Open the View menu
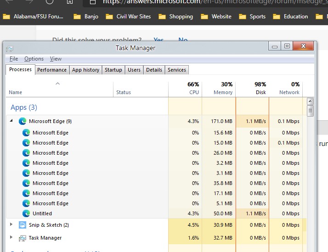 tap(56, 59)
